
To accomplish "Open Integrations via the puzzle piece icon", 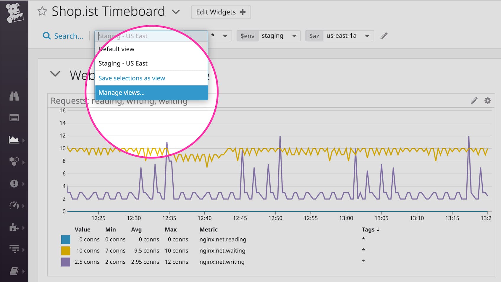I will 14,227.
